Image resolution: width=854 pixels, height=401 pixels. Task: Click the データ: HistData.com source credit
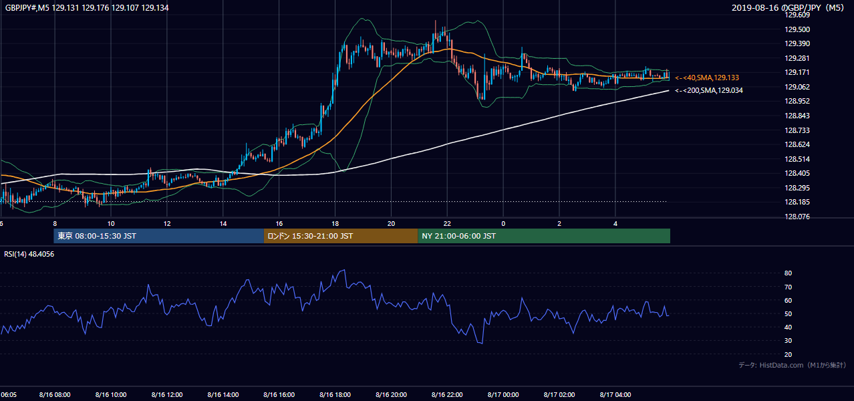(793, 365)
